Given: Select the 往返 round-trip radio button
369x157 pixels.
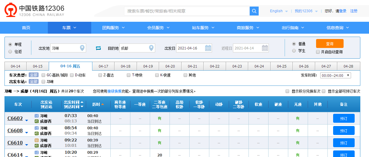Looking at the screenshot, I should [x=10, y=52].
